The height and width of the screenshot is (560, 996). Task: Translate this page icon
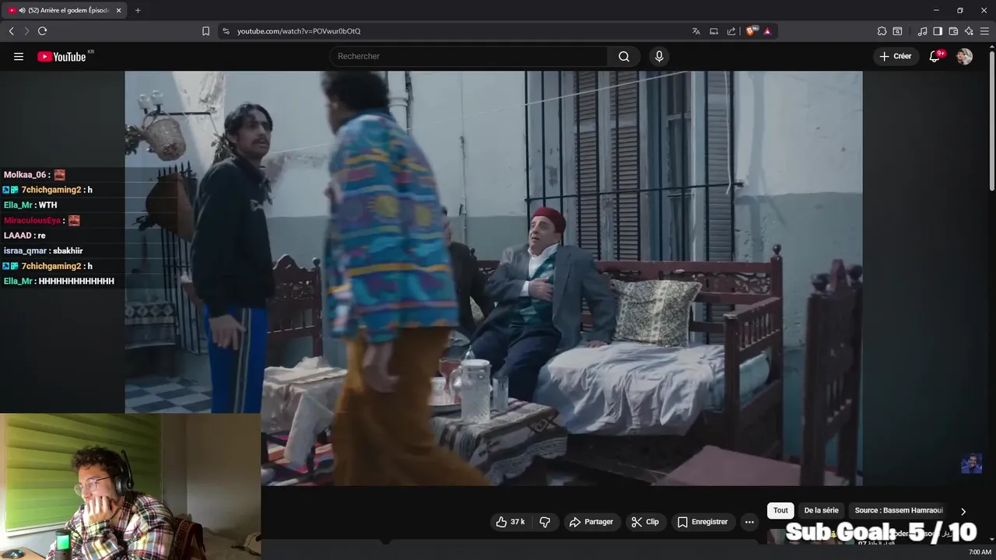[x=696, y=31]
